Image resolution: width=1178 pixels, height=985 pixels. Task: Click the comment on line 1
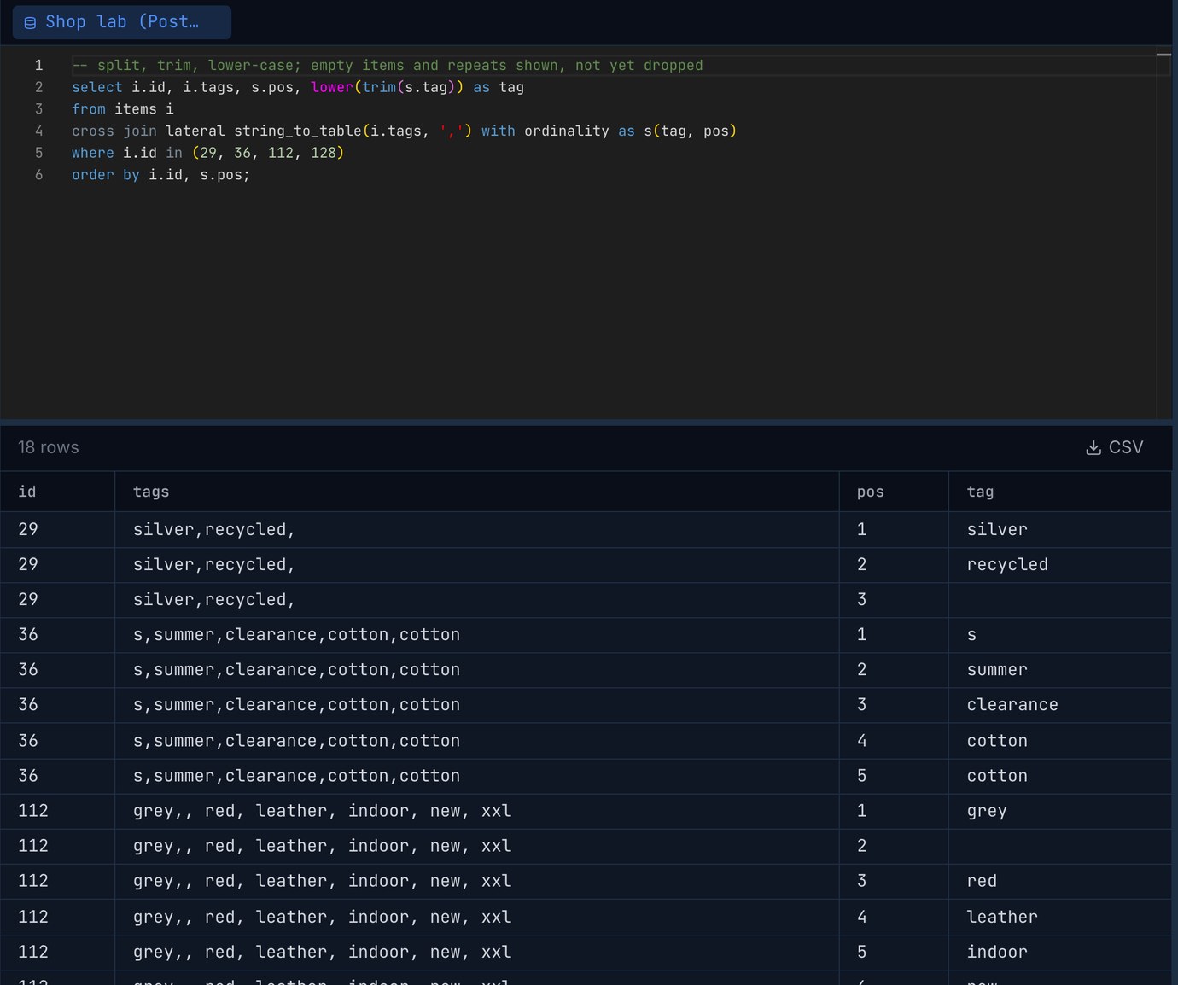(x=388, y=65)
